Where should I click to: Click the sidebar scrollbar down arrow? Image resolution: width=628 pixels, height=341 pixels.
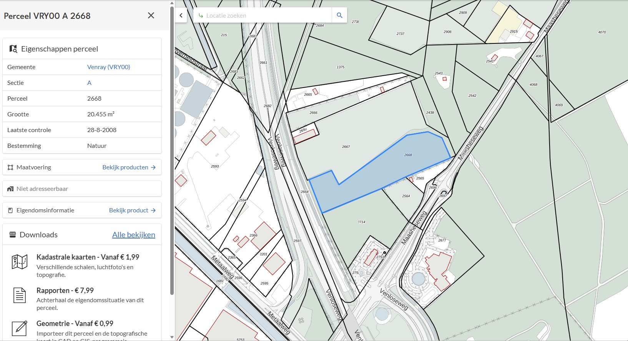click(x=172, y=337)
